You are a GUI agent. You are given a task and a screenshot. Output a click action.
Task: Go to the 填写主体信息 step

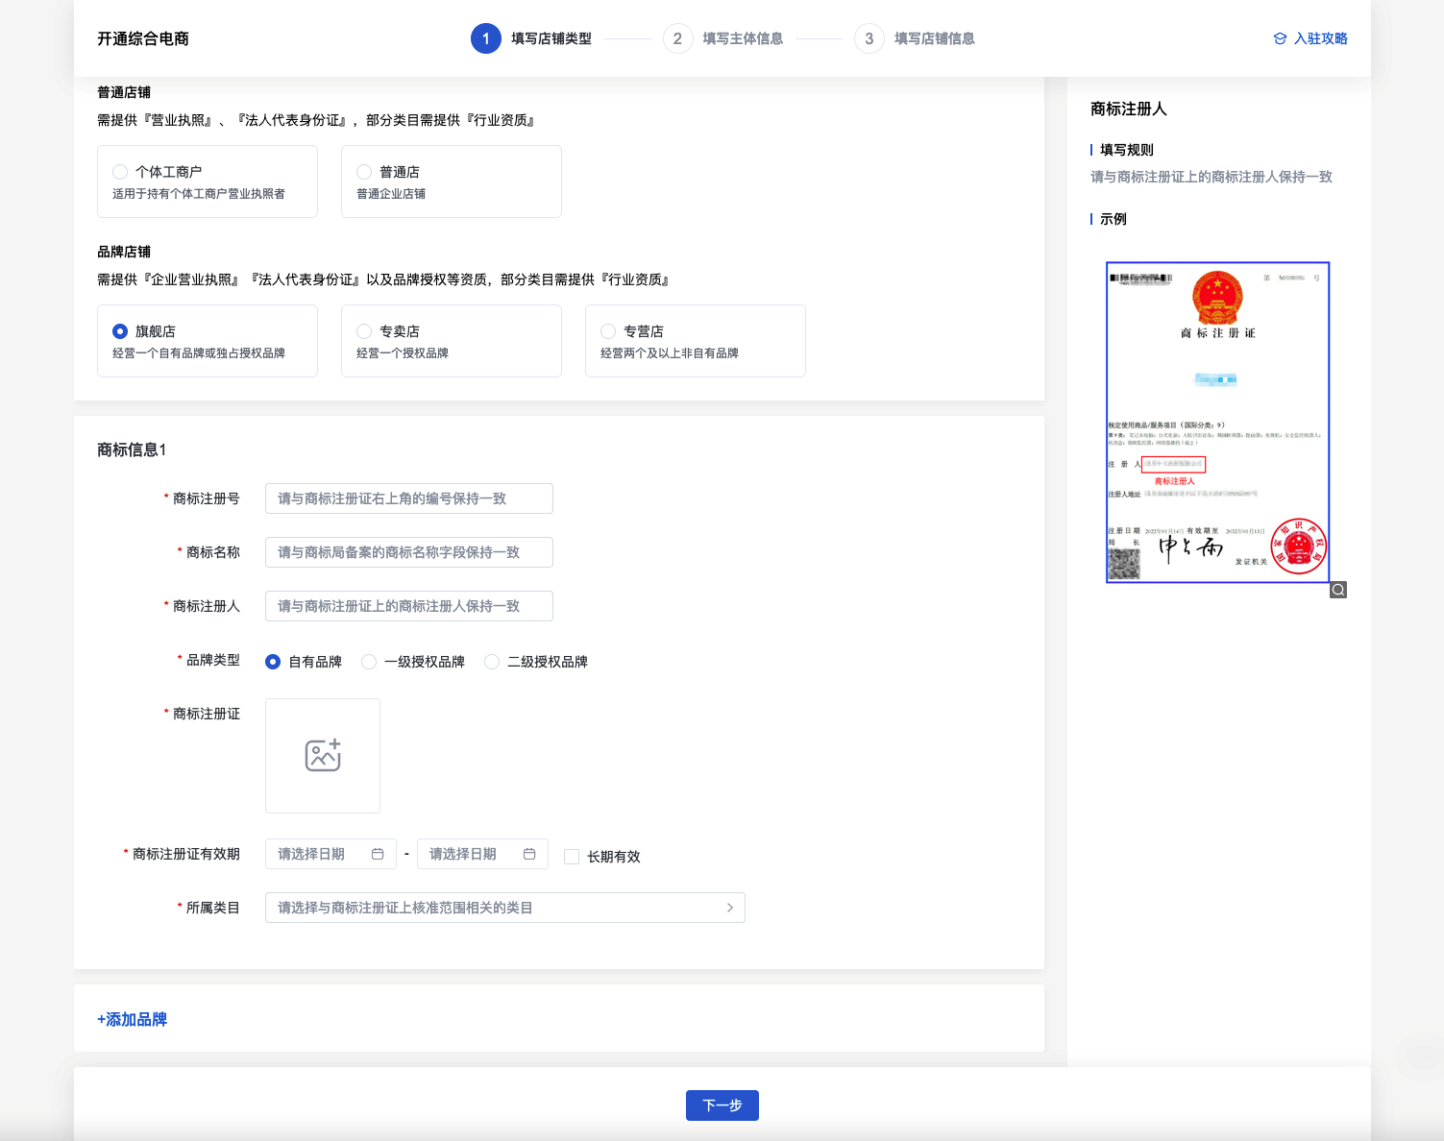[742, 38]
